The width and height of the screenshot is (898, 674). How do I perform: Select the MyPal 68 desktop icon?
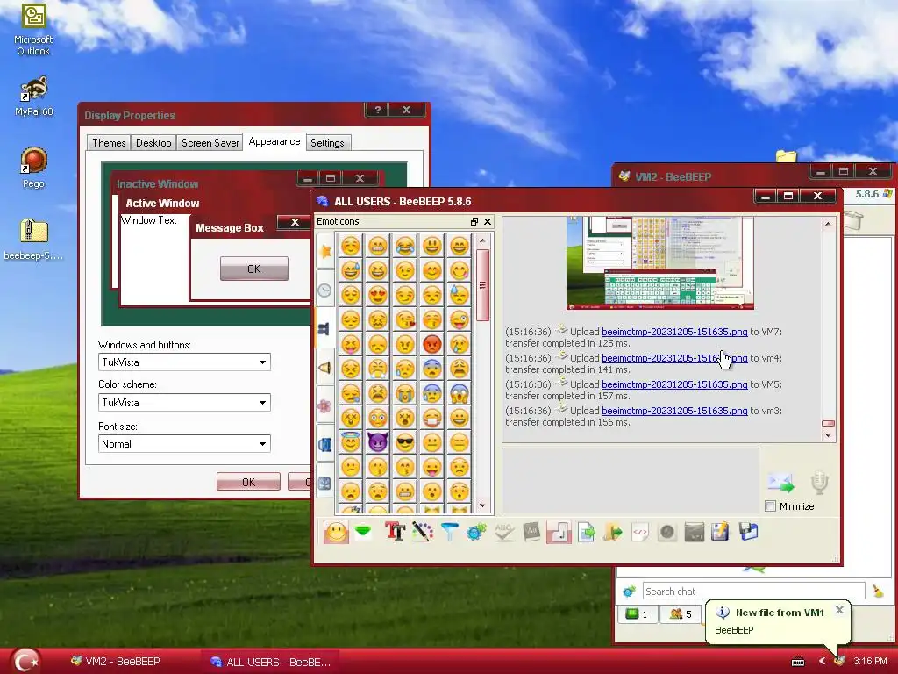(x=34, y=97)
